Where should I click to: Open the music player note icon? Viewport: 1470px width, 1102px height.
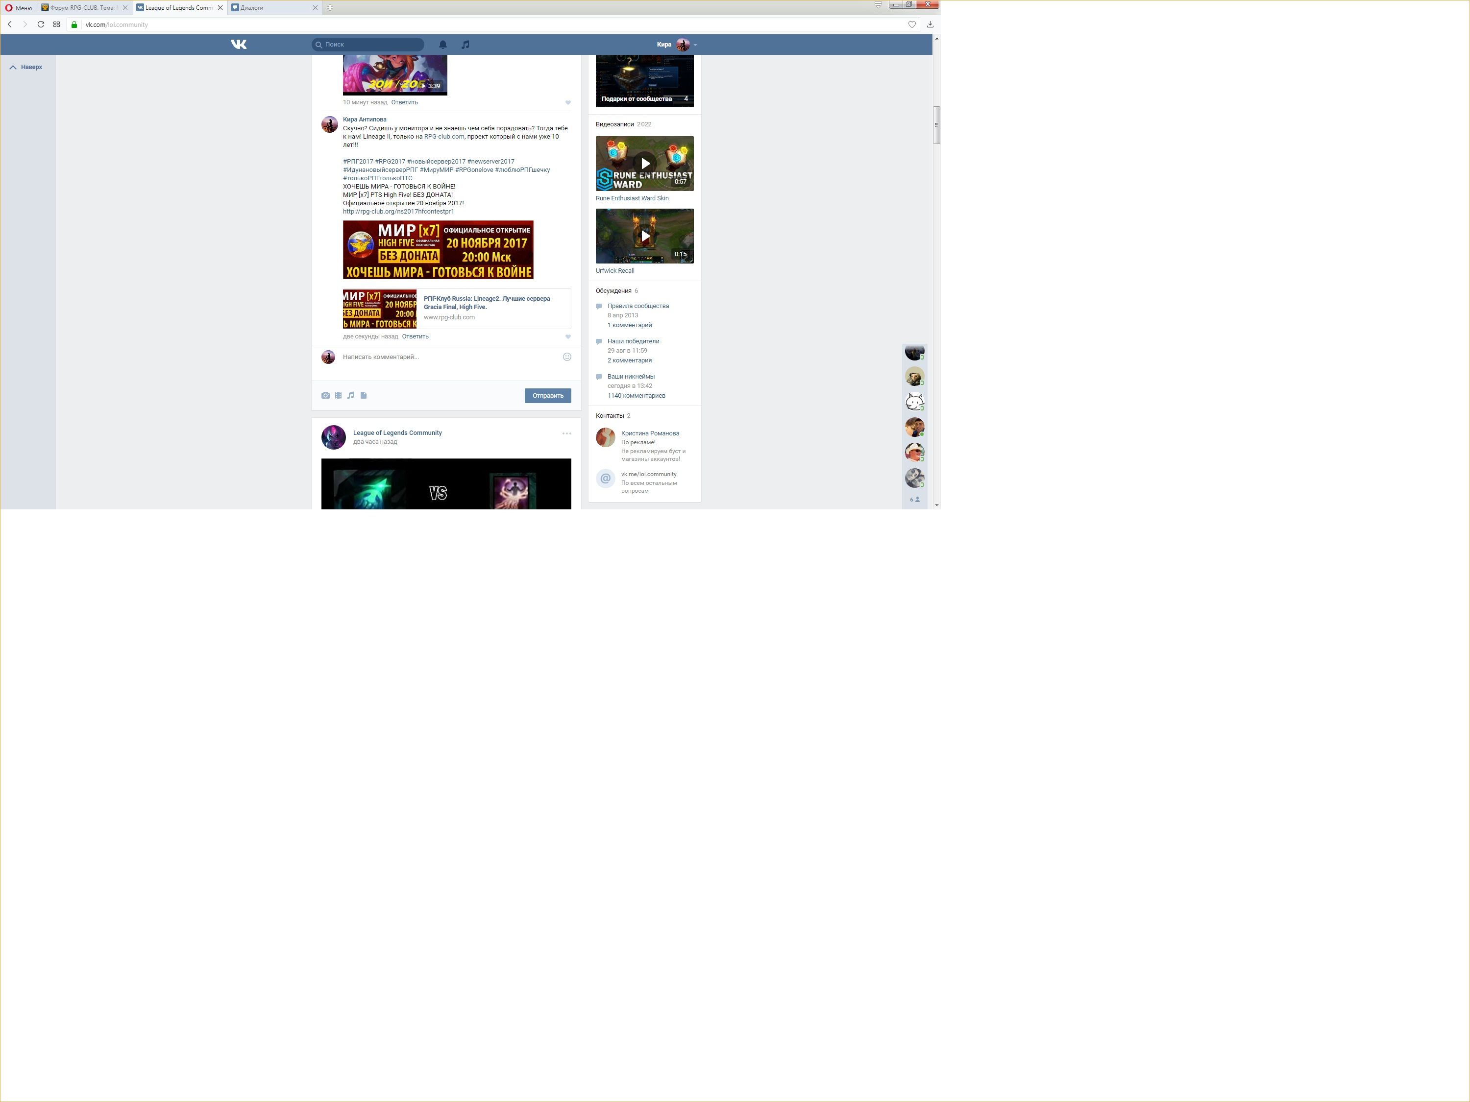(x=465, y=45)
